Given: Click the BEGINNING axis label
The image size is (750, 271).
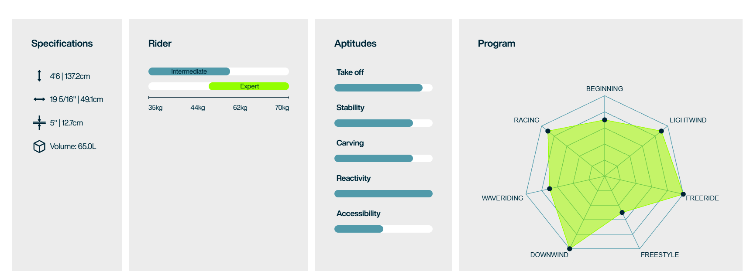Looking at the screenshot, I should pos(605,89).
